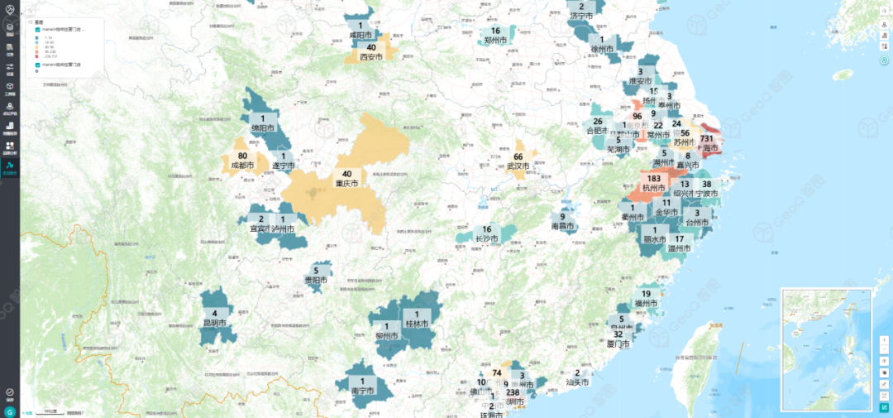Click the 238-731 red legend swatch
Screen dimensions: 893x418
(x=37, y=56)
